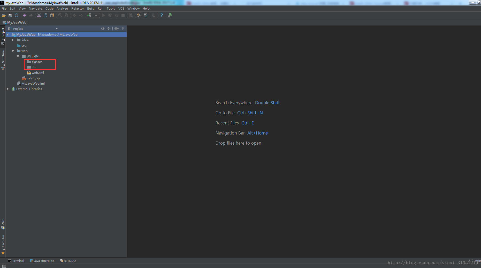Toggle the 2: Favorites side tab

pos(3,244)
